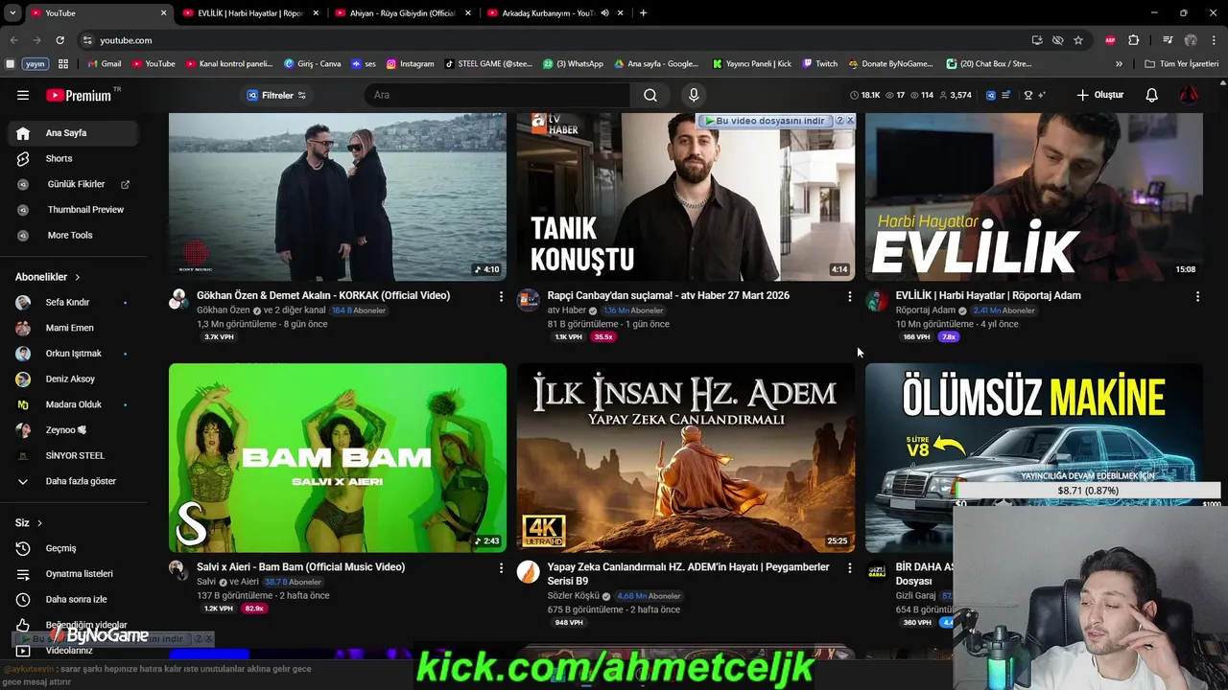Open SİNYOR STEEL subscription channel
The height and width of the screenshot is (690, 1228).
click(x=75, y=455)
